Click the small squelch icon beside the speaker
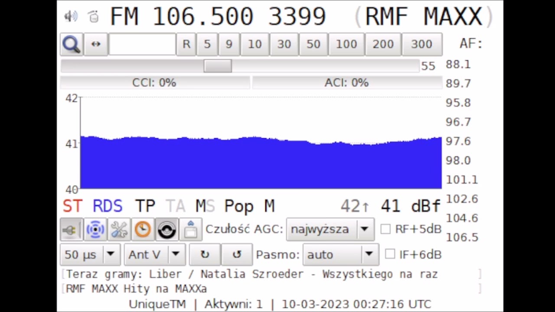The image size is (555, 312). pyautogui.click(x=93, y=16)
